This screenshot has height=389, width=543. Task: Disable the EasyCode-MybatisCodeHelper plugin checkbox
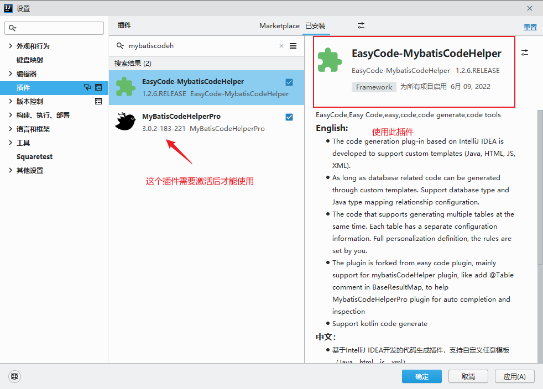(x=289, y=82)
